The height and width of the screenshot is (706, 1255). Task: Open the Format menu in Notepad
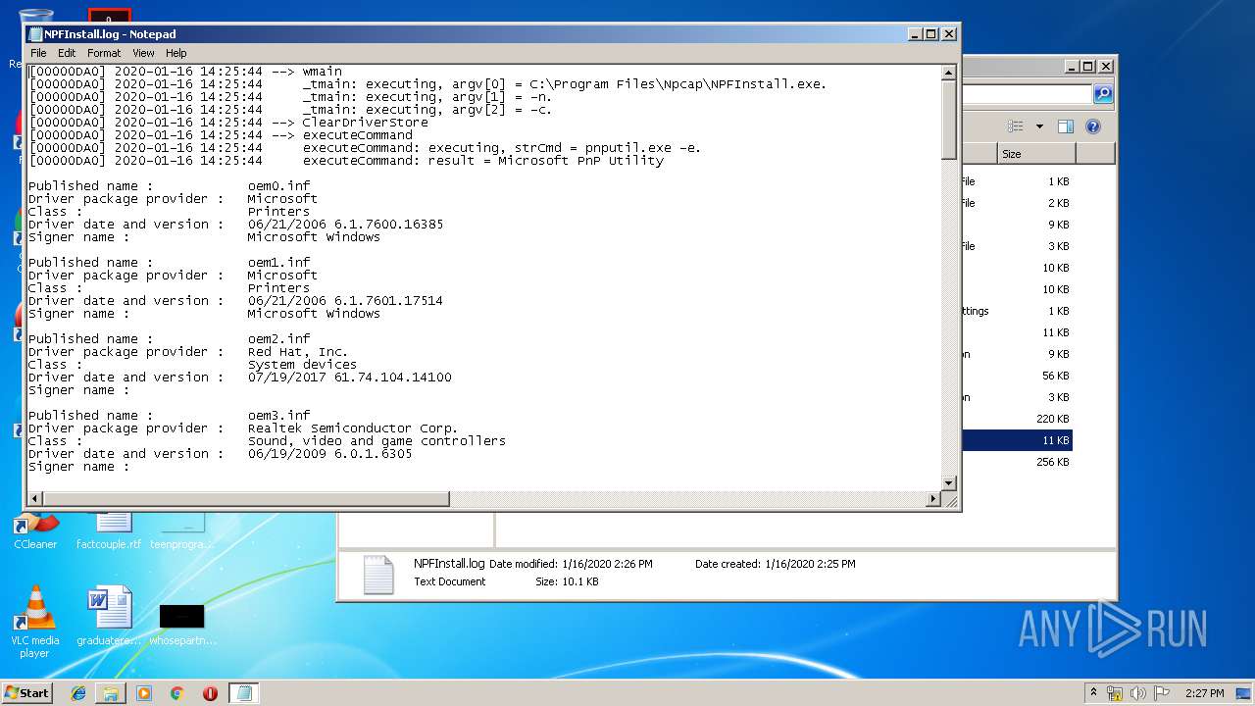click(x=104, y=53)
